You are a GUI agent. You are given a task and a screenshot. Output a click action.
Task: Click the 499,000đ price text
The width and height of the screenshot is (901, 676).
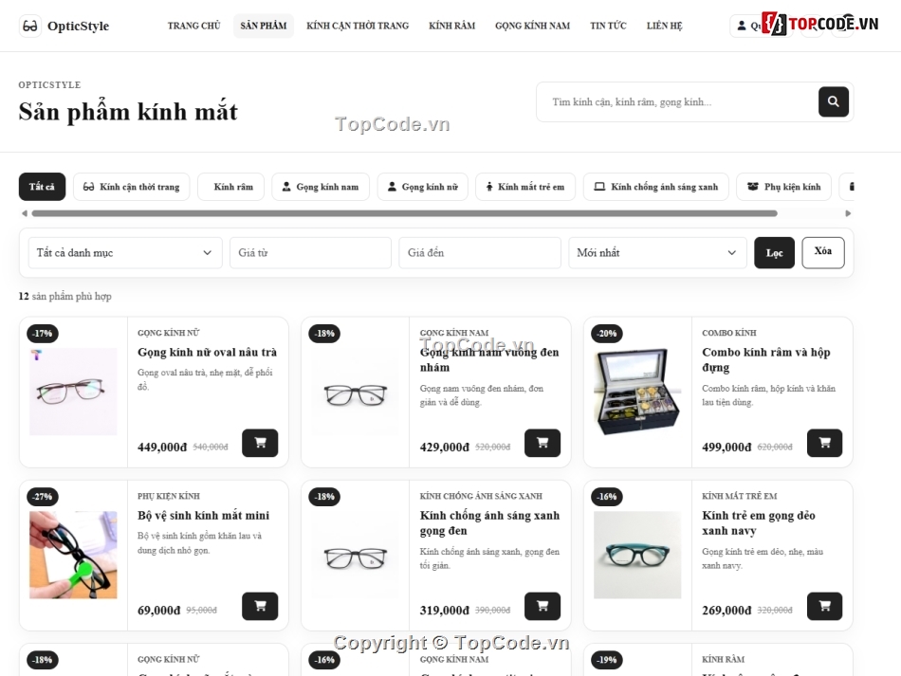click(726, 447)
